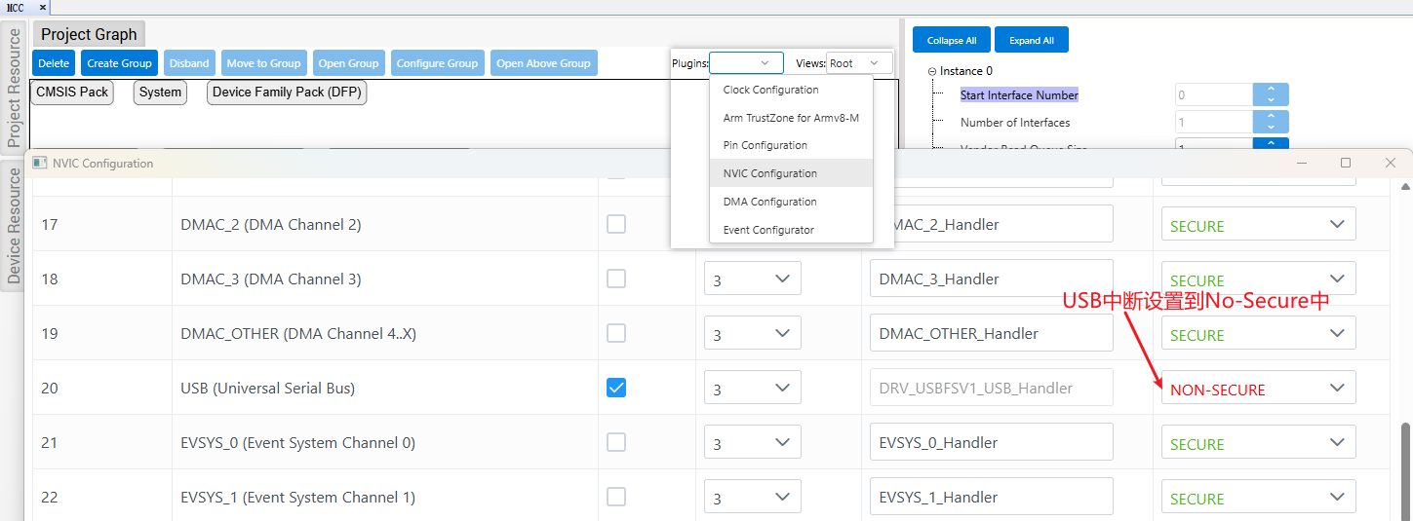The image size is (1413, 521).
Task: Open the DMAC_2 security mode dropdown
Action: 1258,224
